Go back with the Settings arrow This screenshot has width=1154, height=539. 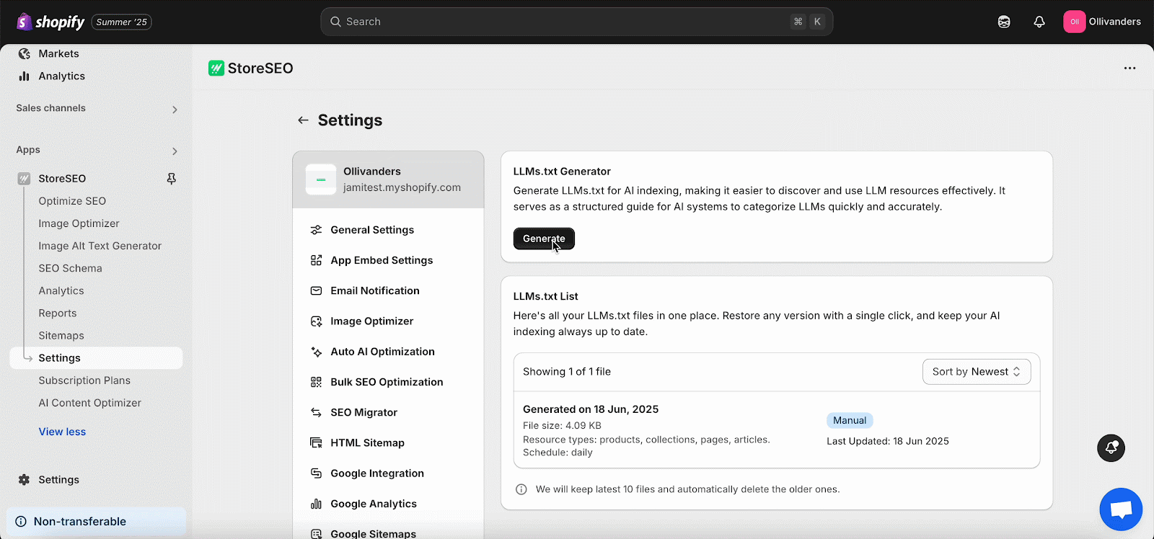pyautogui.click(x=303, y=120)
